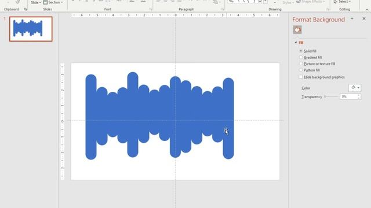
Task: Select slide 1 thumbnail in the panel
Action: (31, 29)
